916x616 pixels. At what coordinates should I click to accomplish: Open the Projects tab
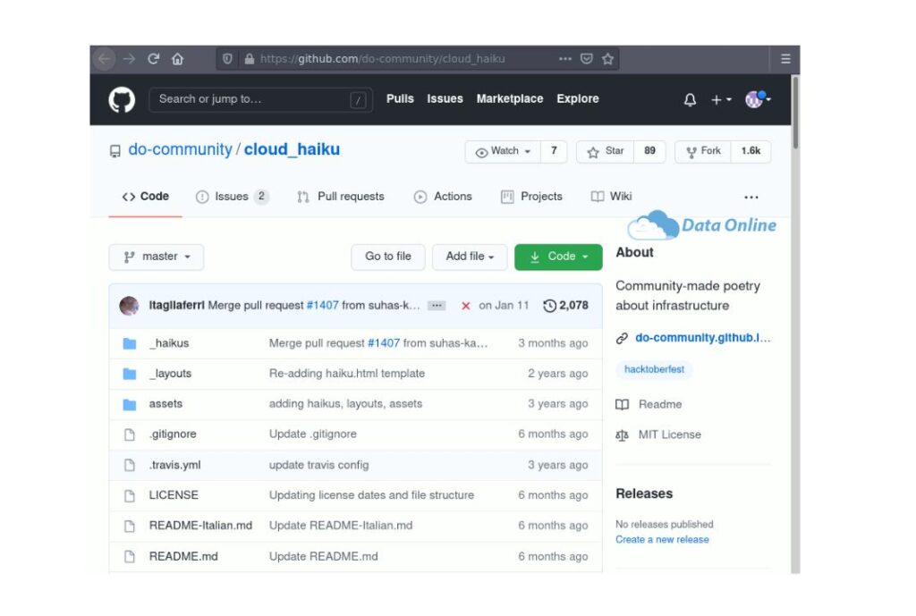click(x=531, y=197)
